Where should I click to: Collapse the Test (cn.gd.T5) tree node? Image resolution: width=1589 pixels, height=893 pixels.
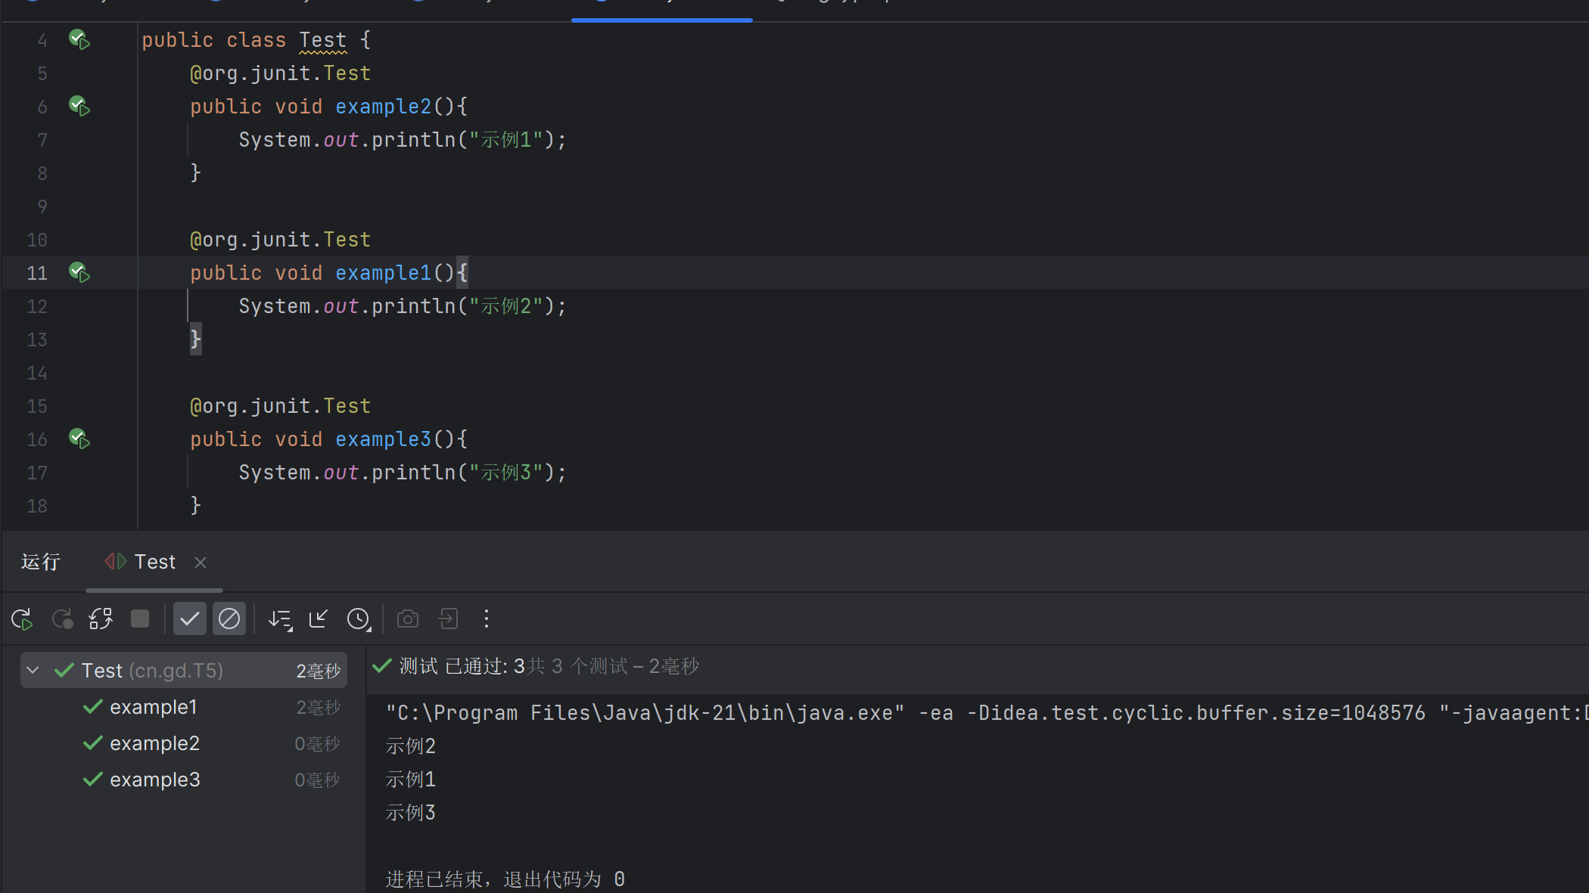(x=33, y=670)
